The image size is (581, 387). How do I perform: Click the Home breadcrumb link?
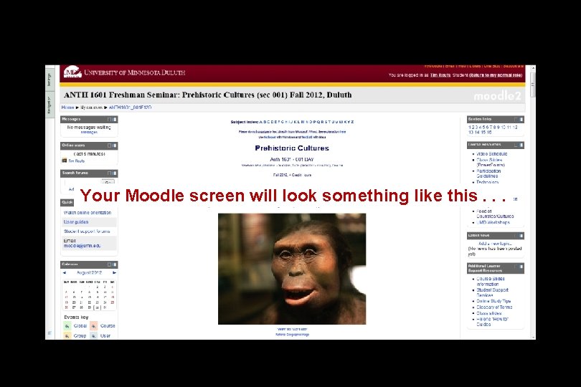[x=67, y=107]
